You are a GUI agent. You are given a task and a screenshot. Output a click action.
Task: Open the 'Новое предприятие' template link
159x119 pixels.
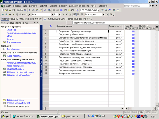(x=15, y=66)
